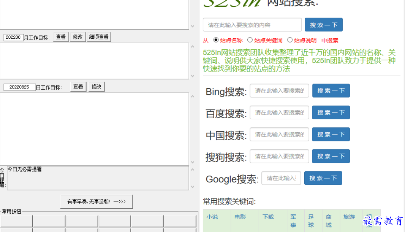Viewport: 406px width, 232px height.
Task: Open the 足球 keyword link
Action: click(x=311, y=221)
